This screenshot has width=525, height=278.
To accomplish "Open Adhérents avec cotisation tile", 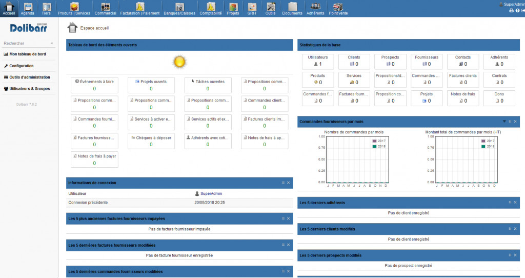I will (208, 141).
